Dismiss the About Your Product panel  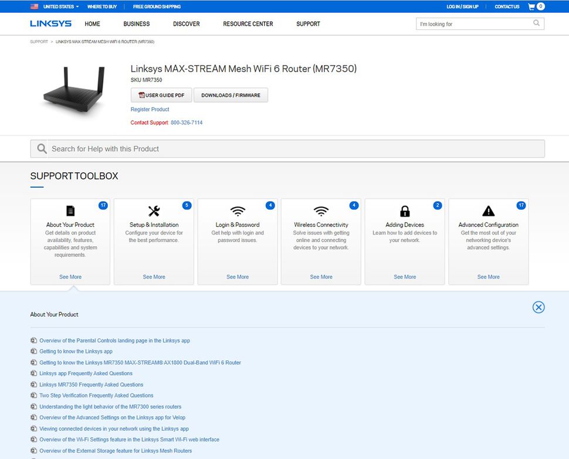coord(538,307)
